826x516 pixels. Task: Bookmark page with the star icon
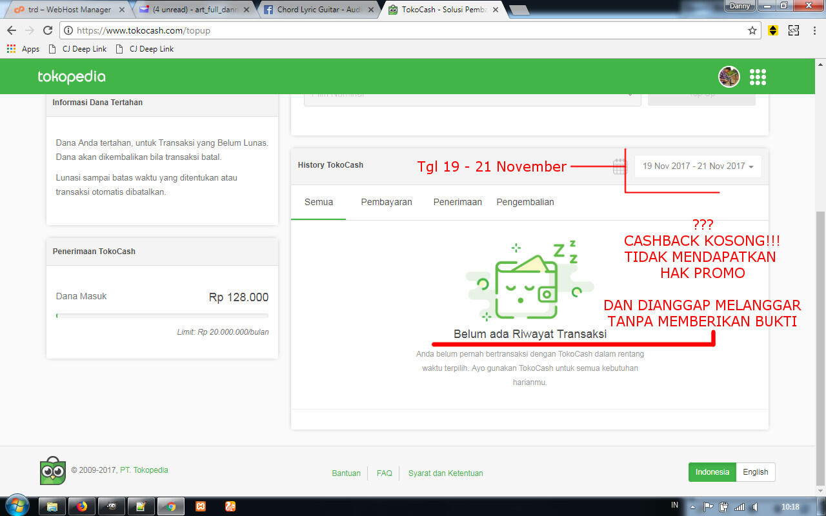tap(752, 30)
